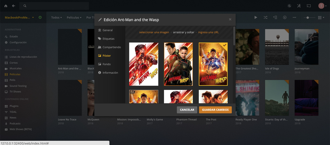Click add to playlist icon
The height and width of the screenshot is (145, 330).
(x=275, y=17)
